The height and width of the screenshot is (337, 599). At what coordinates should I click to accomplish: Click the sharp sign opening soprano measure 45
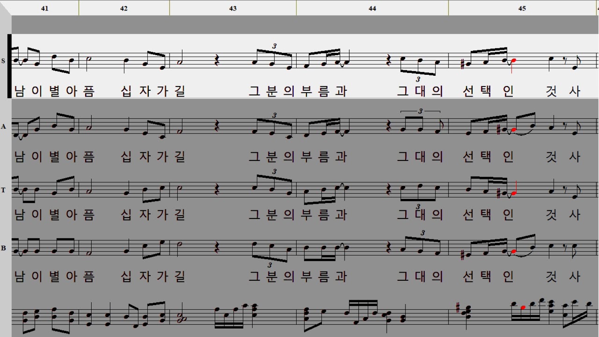463,65
